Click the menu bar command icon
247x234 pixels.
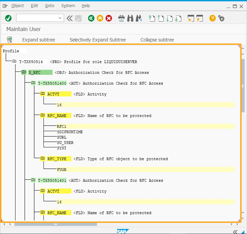click(x=5, y=6)
